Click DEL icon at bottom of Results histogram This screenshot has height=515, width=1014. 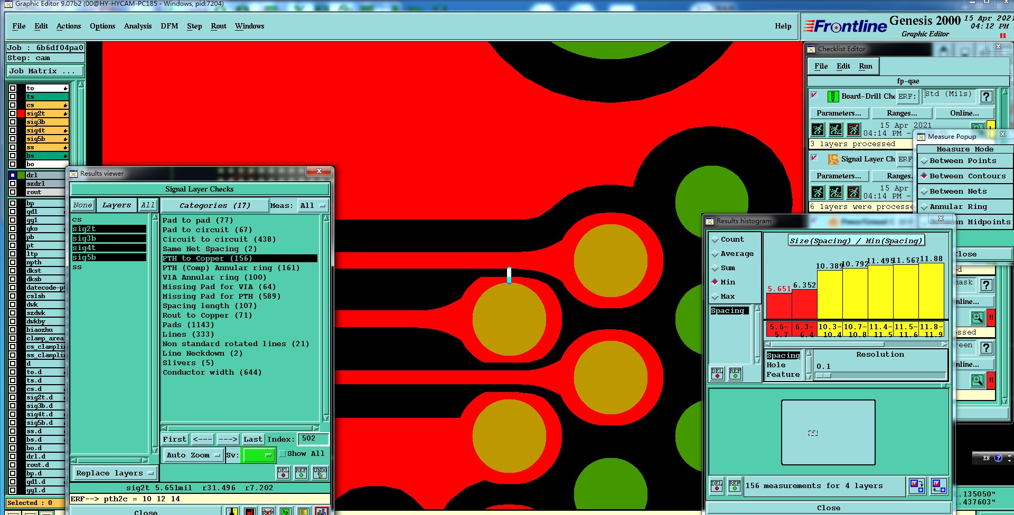pyautogui.click(x=717, y=485)
